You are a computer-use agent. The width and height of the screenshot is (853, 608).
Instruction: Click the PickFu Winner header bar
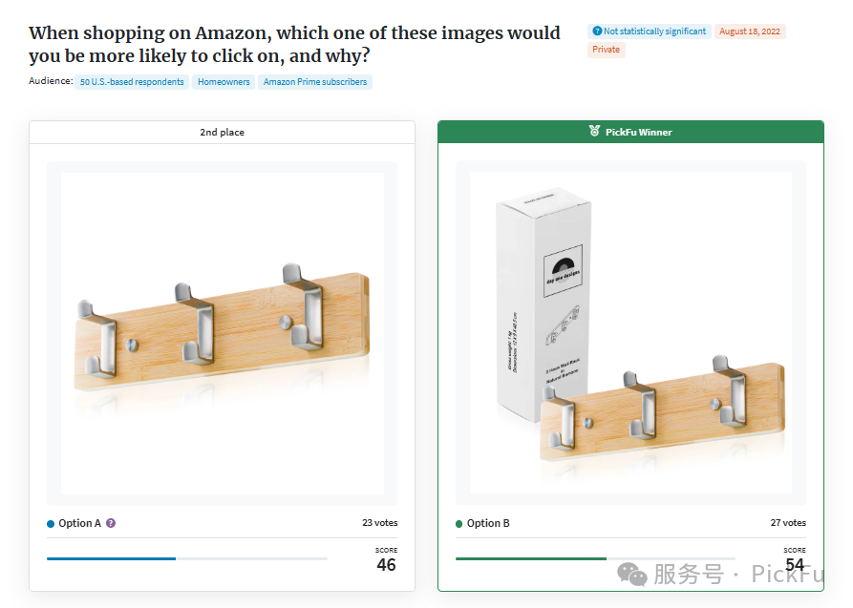coord(630,132)
